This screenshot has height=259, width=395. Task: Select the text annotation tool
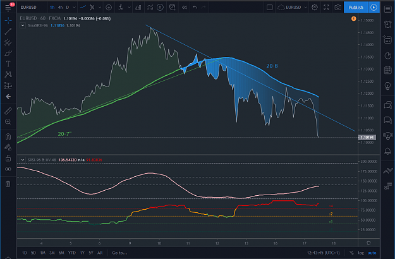8,64
